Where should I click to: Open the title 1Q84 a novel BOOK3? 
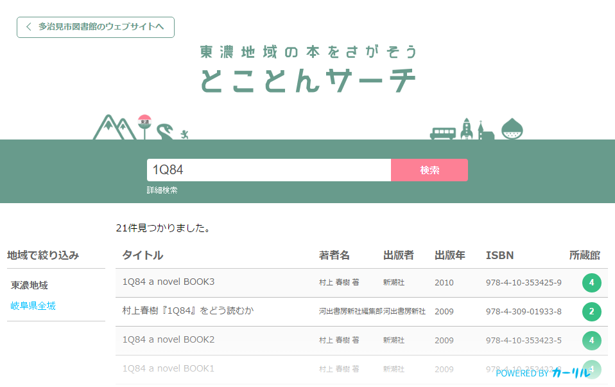click(168, 282)
